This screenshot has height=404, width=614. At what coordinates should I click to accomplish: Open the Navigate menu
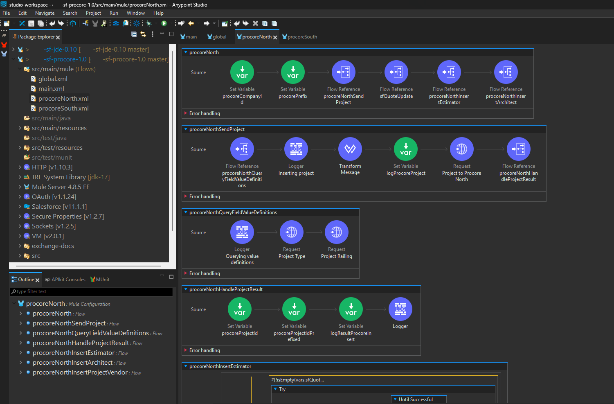45,13
